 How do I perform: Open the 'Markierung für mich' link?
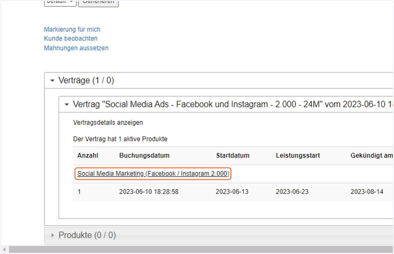coord(72,30)
